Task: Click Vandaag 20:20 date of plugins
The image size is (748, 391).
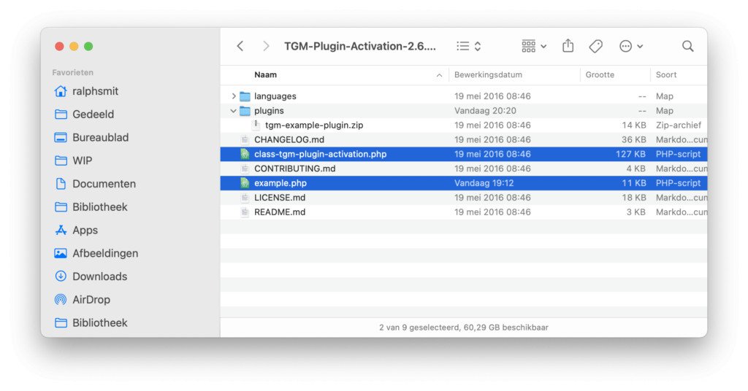Action: (x=485, y=111)
